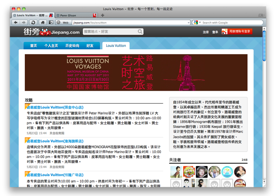Focus the jiepang.com address field
Image resolution: width=276 pixels, height=196 pixels.
(x=129, y=23)
